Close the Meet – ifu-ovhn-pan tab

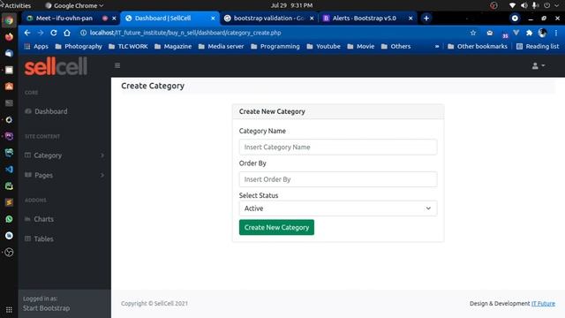click(114, 18)
